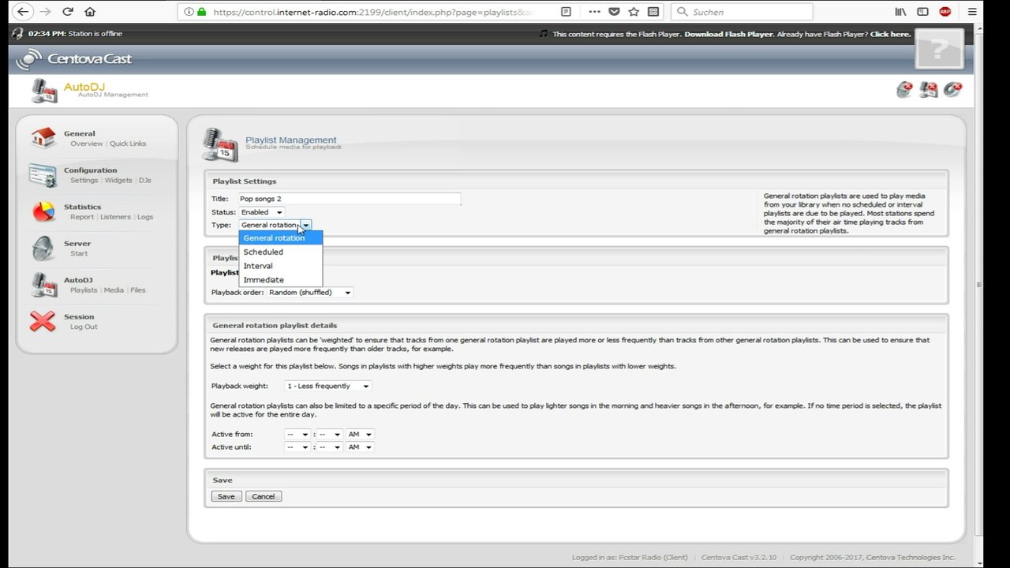Click the Firefox home toolbar icon
Screen dimensions: 1010x568
(x=90, y=12)
